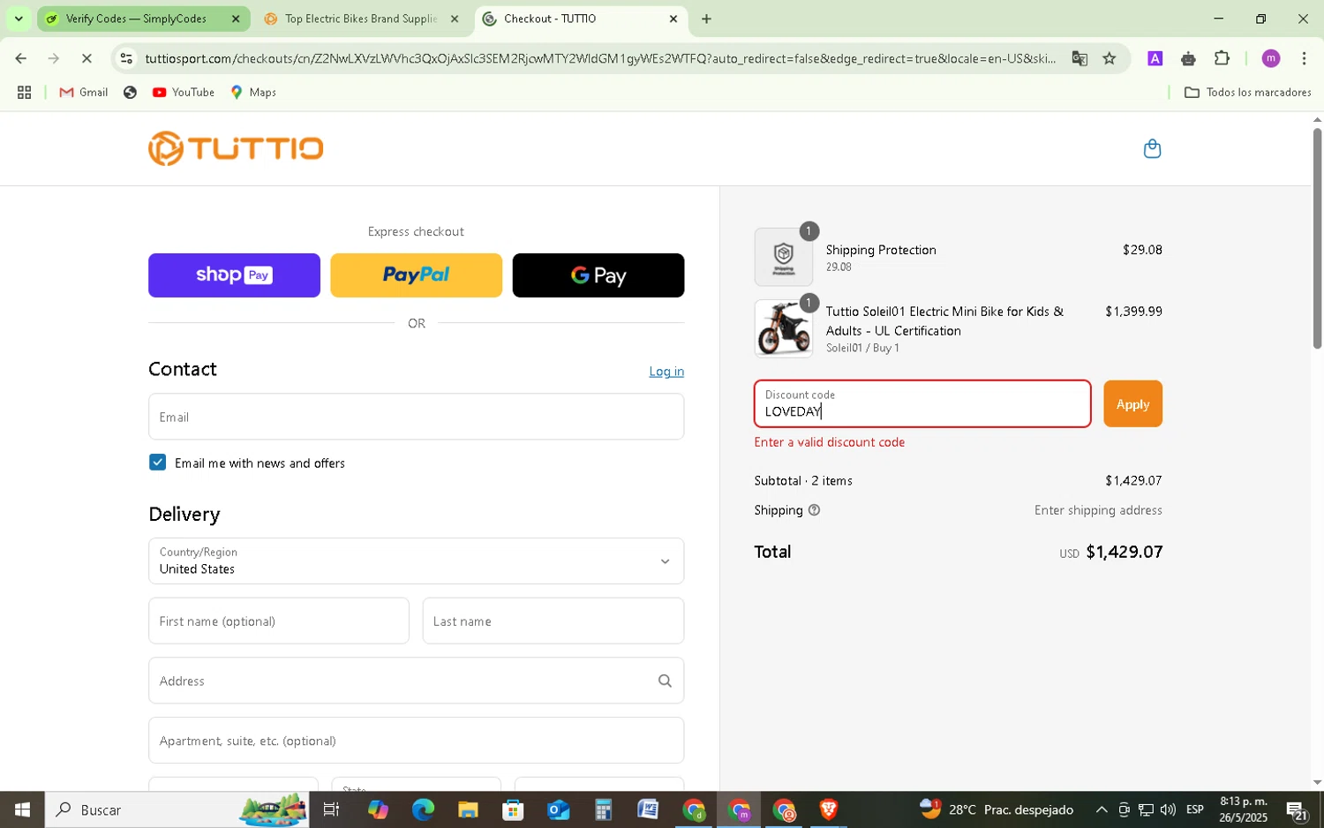Open the purple A extension icon
This screenshot has height=828, width=1324.
click(1155, 58)
